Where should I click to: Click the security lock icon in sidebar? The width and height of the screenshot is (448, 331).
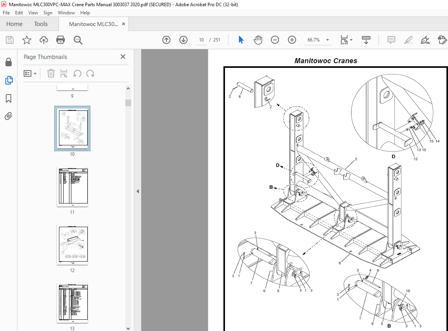click(x=9, y=62)
